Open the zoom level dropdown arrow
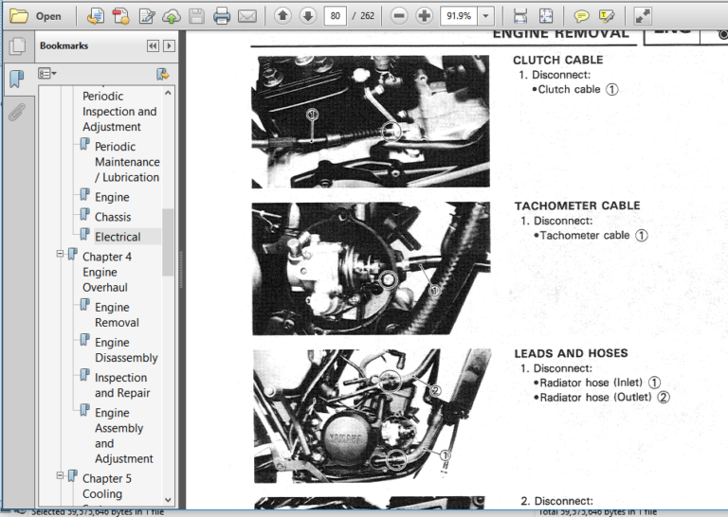 click(485, 16)
